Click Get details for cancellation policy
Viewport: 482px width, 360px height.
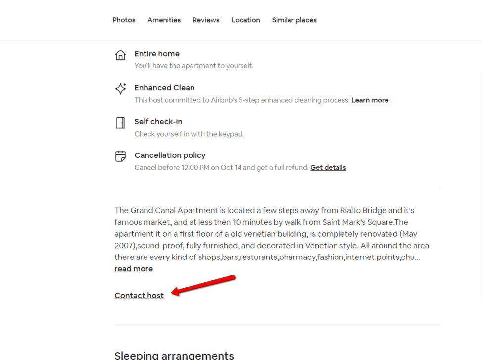click(x=328, y=168)
